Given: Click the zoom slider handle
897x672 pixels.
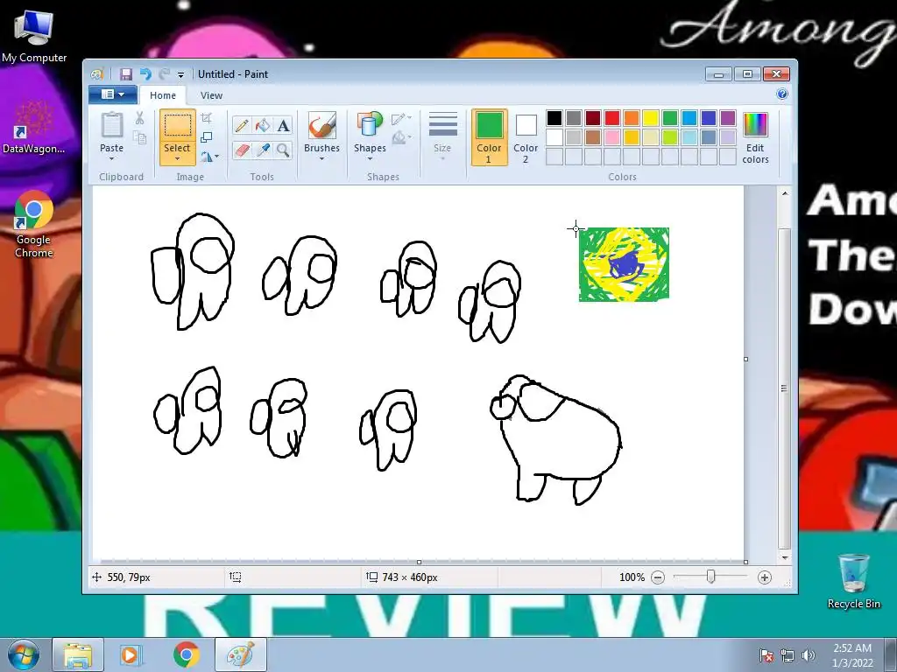Looking at the screenshot, I should coord(710,577).
